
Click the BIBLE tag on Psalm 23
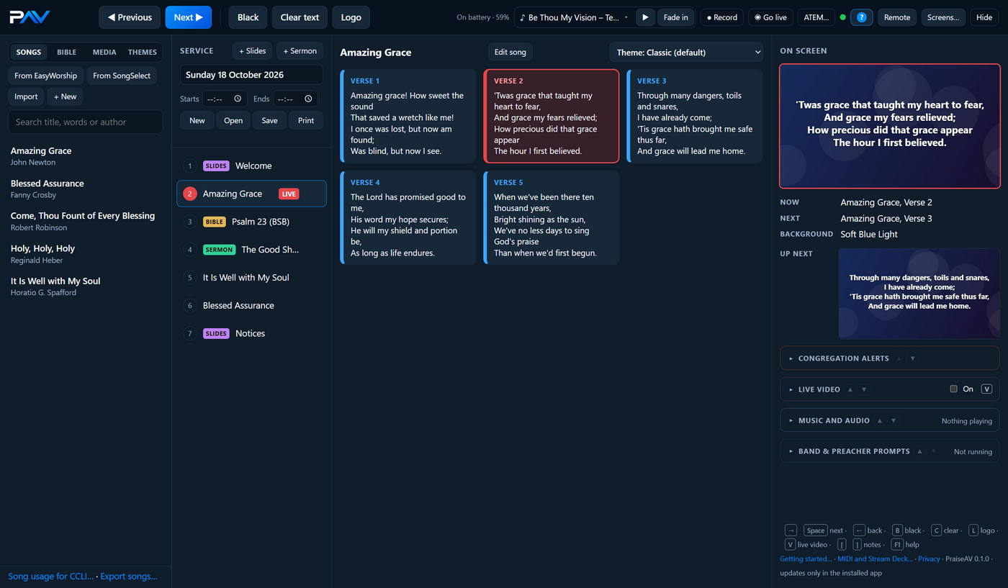pos(215,222)
